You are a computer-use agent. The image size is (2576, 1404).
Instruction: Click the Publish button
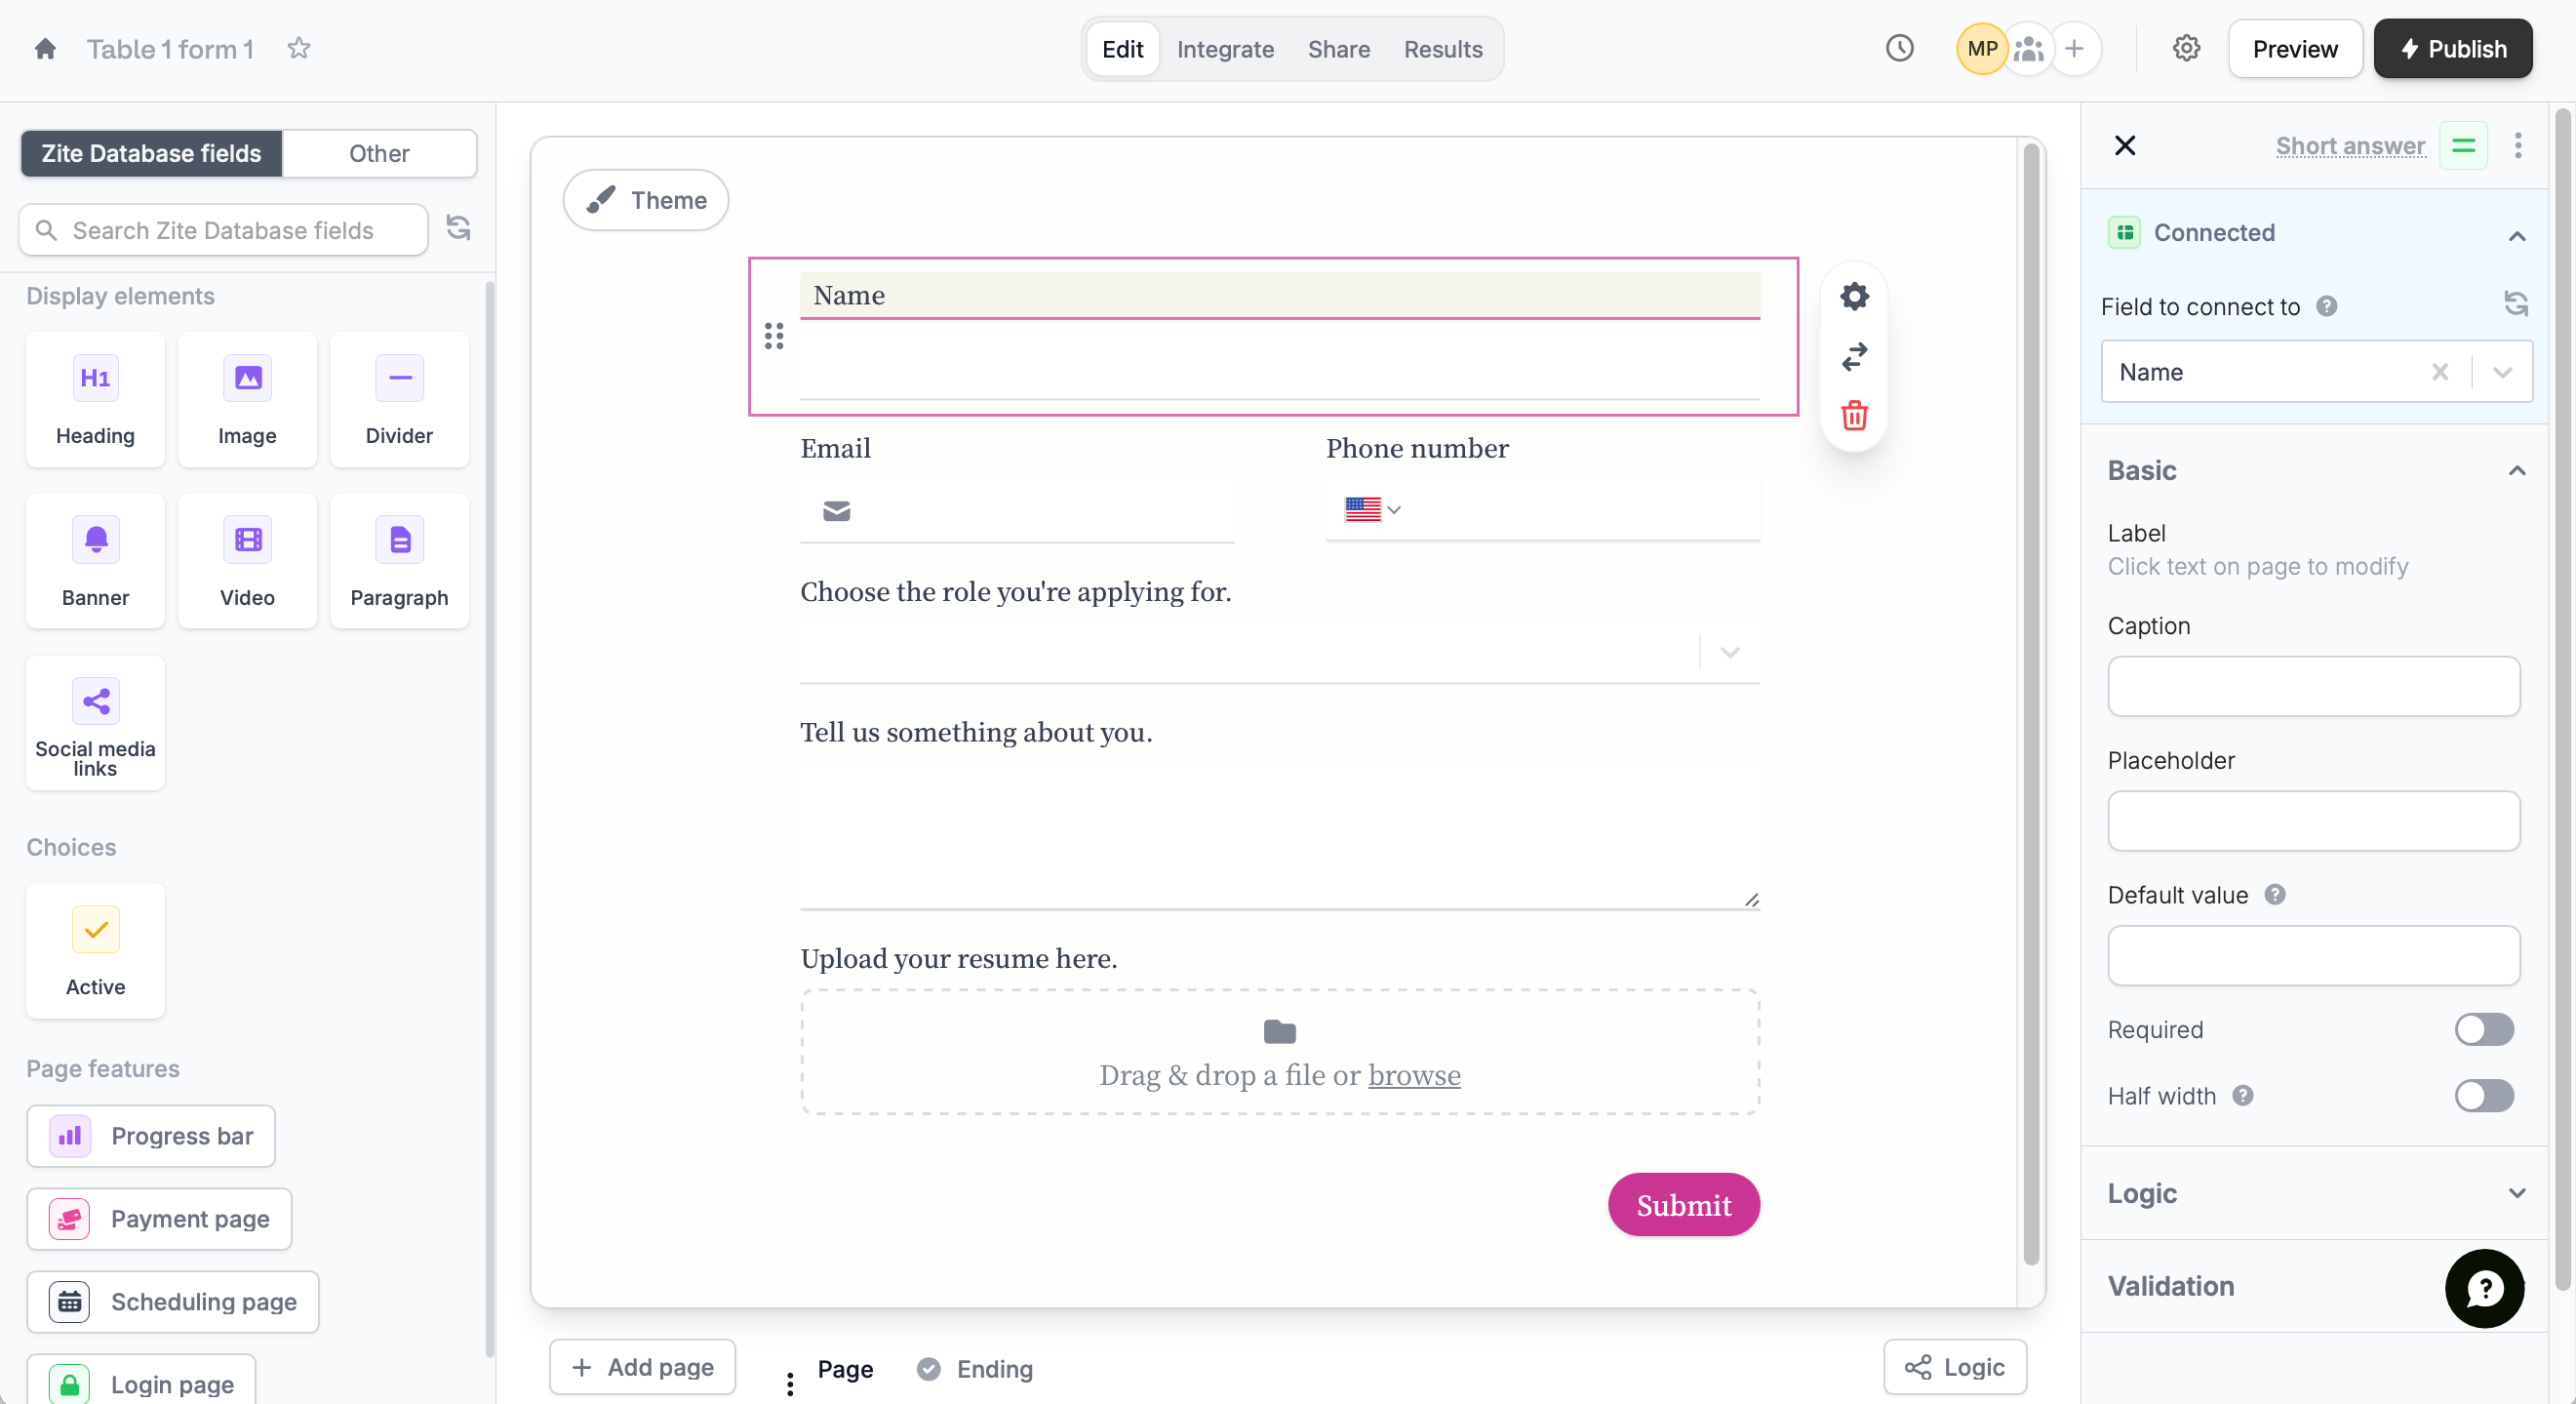pos(2451,49)
